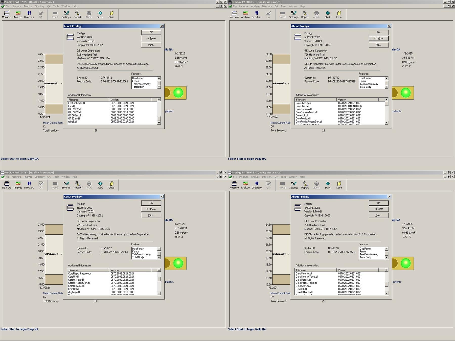Image resolution: width=455 pixels, height=341 pixels.
Task: Click the Measure icon in the top-right window
Action: click(234, 14)
